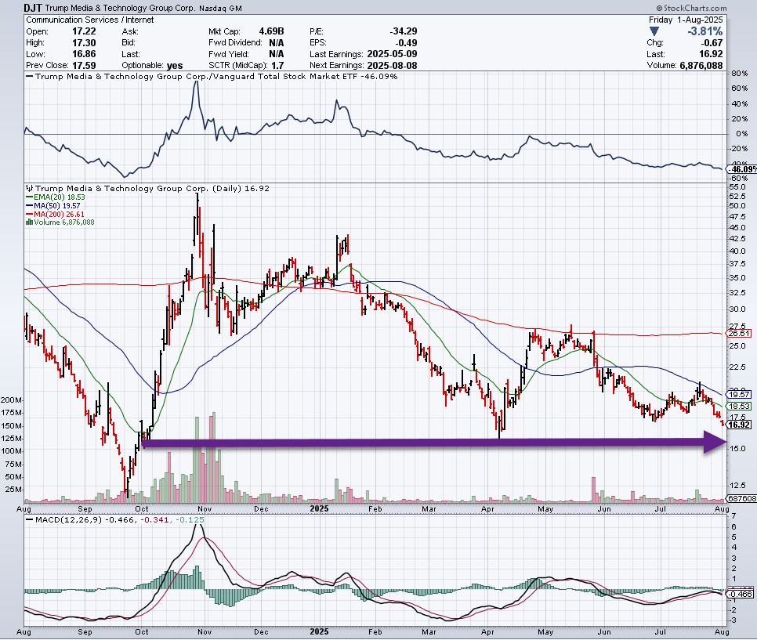The width and height of the screenshot is (757, 640).
Task: Click the Low value 16.86
Action: coord(84,54)
